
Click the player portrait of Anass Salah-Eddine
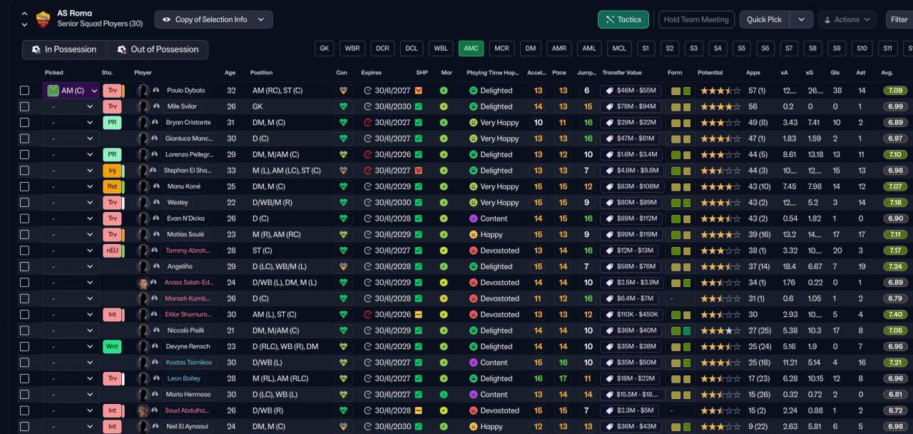[143, 283]
